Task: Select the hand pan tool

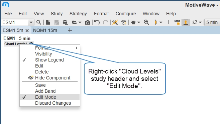Action: tap(133, 22)
